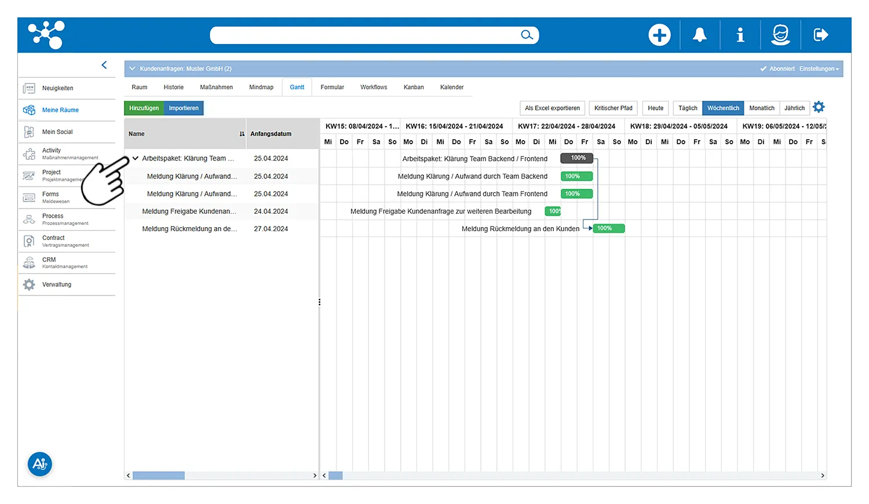Screen dimensions: 869x504
Task: Click the Gantt chart horizontal scrollbar thumb
Action: [335, 476]
